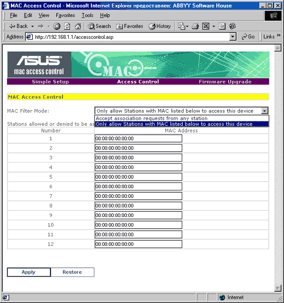
Task: Click MAC address field number 12
Action: point(138,244)
